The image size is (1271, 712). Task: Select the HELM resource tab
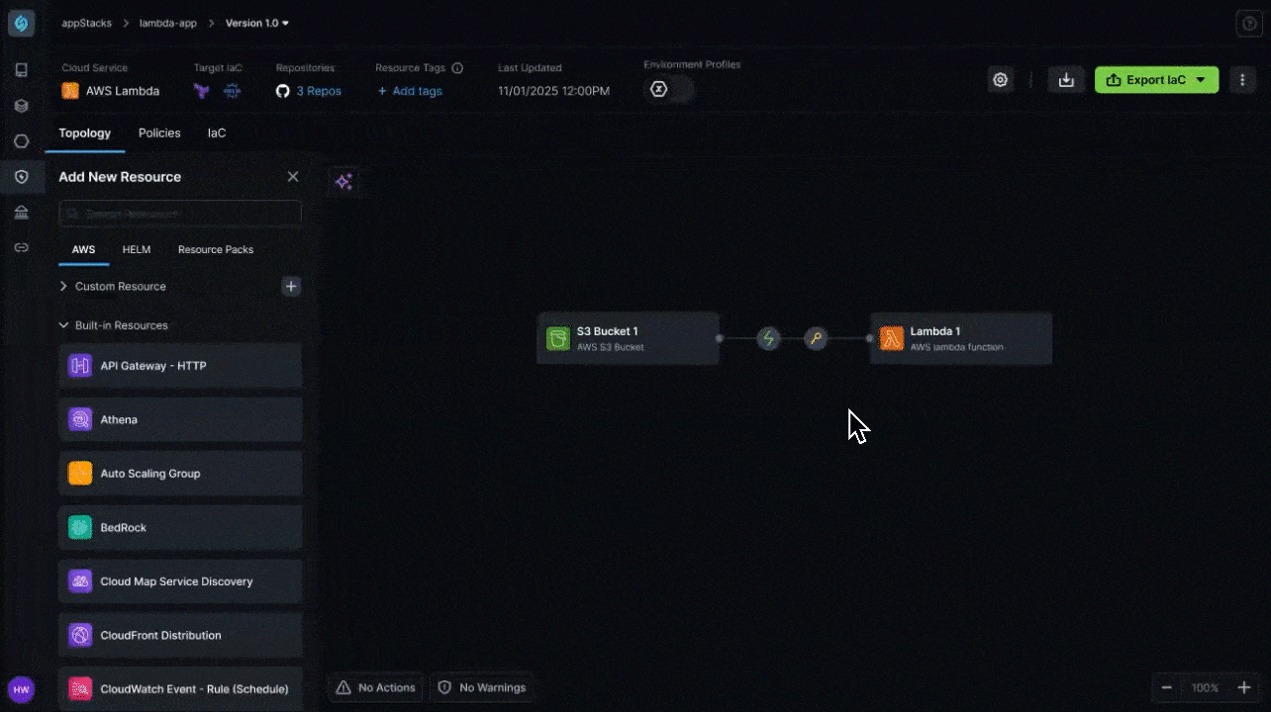click(137, 250)
